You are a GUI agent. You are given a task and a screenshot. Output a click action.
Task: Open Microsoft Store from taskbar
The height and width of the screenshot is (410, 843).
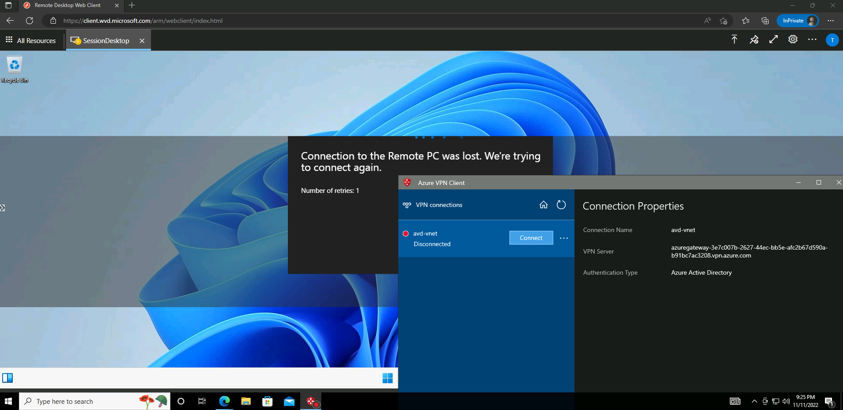pyautogui.click(x=267, y=401)
